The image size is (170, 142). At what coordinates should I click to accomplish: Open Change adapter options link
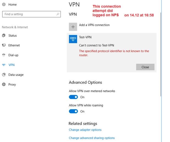tap(85, 130)
